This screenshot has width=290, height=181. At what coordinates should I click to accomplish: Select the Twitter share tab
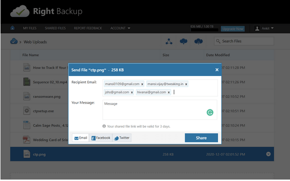point(122,138)
